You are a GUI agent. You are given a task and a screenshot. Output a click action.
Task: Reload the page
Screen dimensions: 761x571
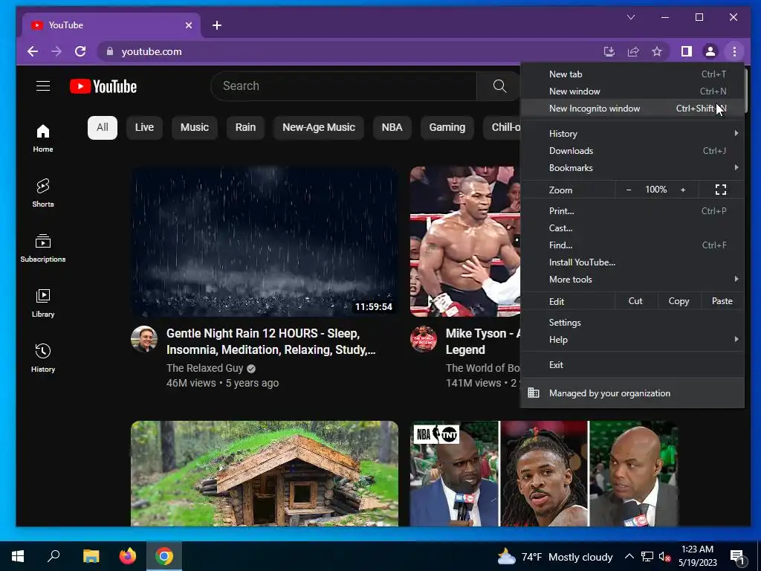[80, 51]
